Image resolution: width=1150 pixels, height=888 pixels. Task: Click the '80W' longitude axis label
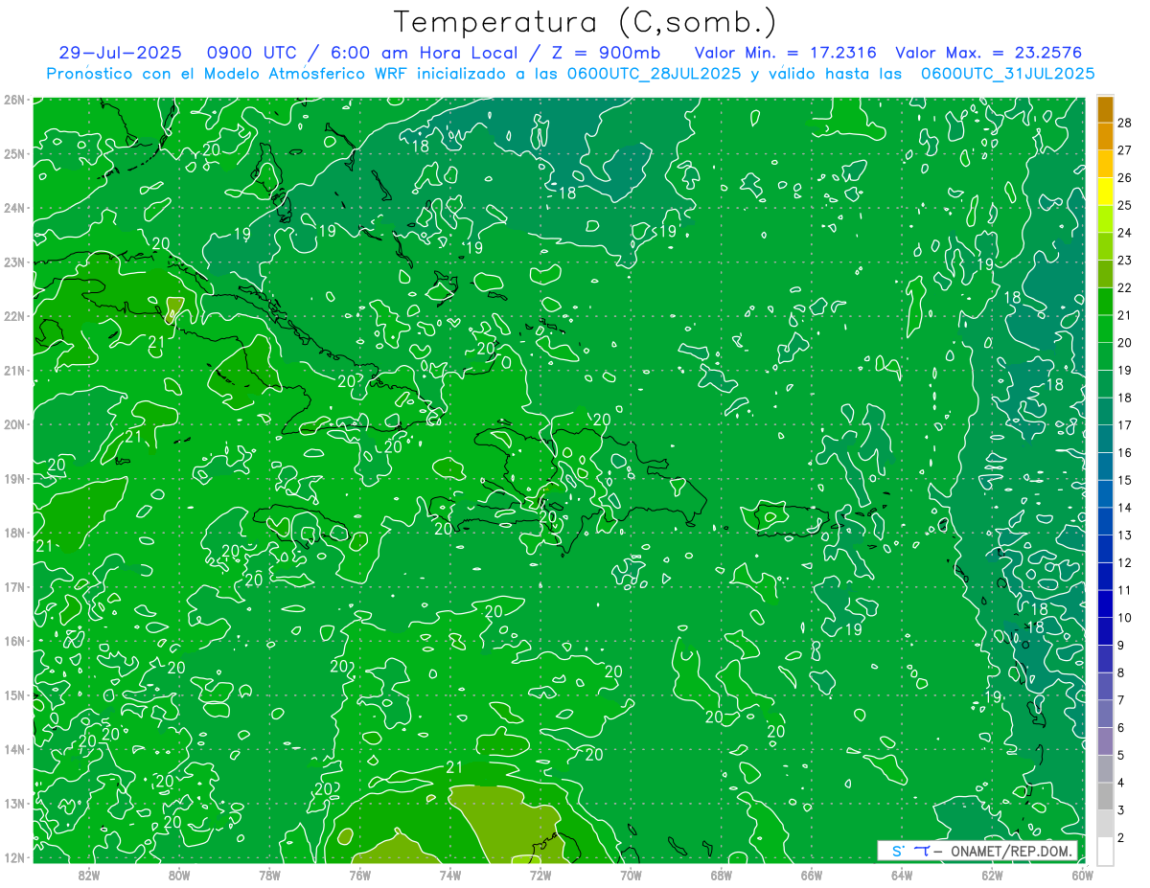point(178,874)
